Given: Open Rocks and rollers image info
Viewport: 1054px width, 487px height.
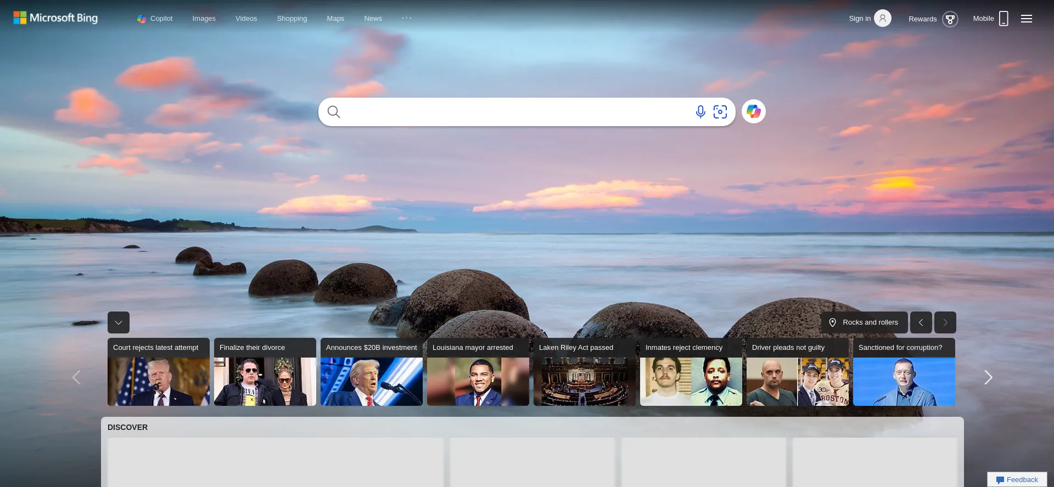Looking at the screenshot, I should tap(864, 322).
